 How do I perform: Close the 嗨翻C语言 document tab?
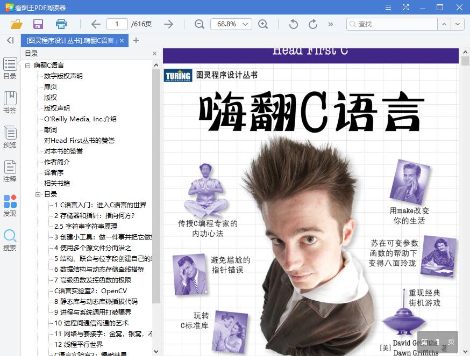point(122,40)
